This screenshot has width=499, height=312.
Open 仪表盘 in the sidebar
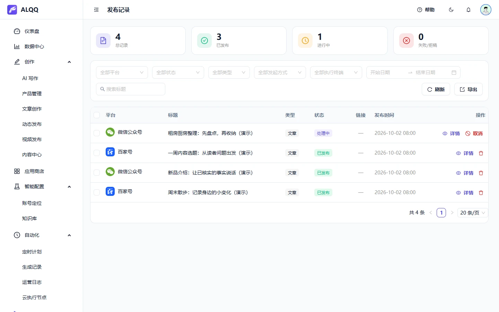[42, 31]
